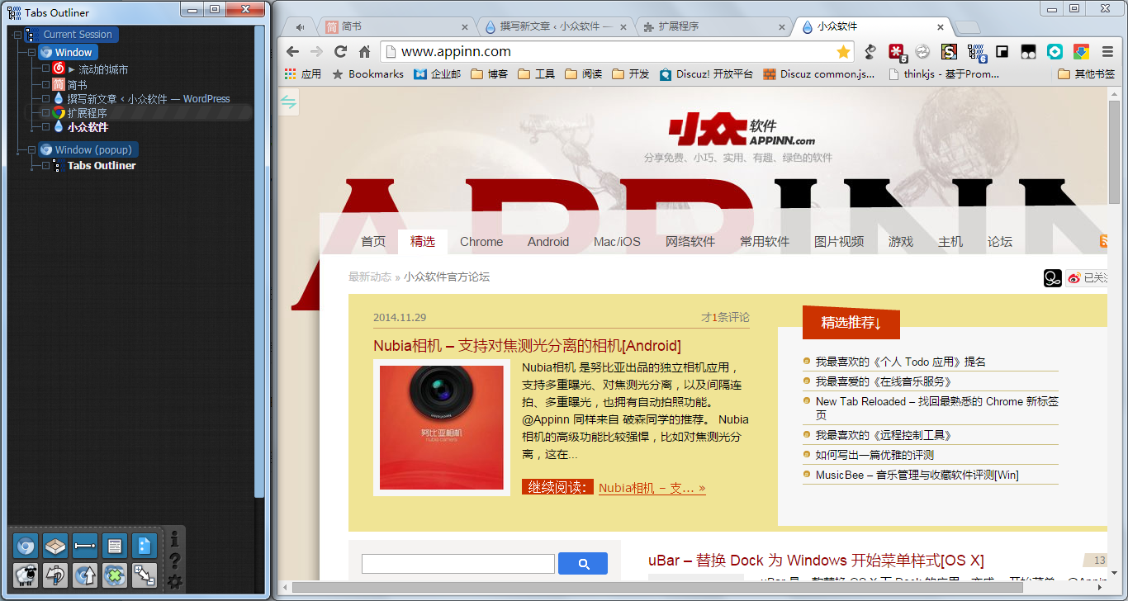Viewport: 1128px width, 601px height.
Task: Open the Nubia相机 article title link
Action: pyautogui.click(x=527, y=345)
